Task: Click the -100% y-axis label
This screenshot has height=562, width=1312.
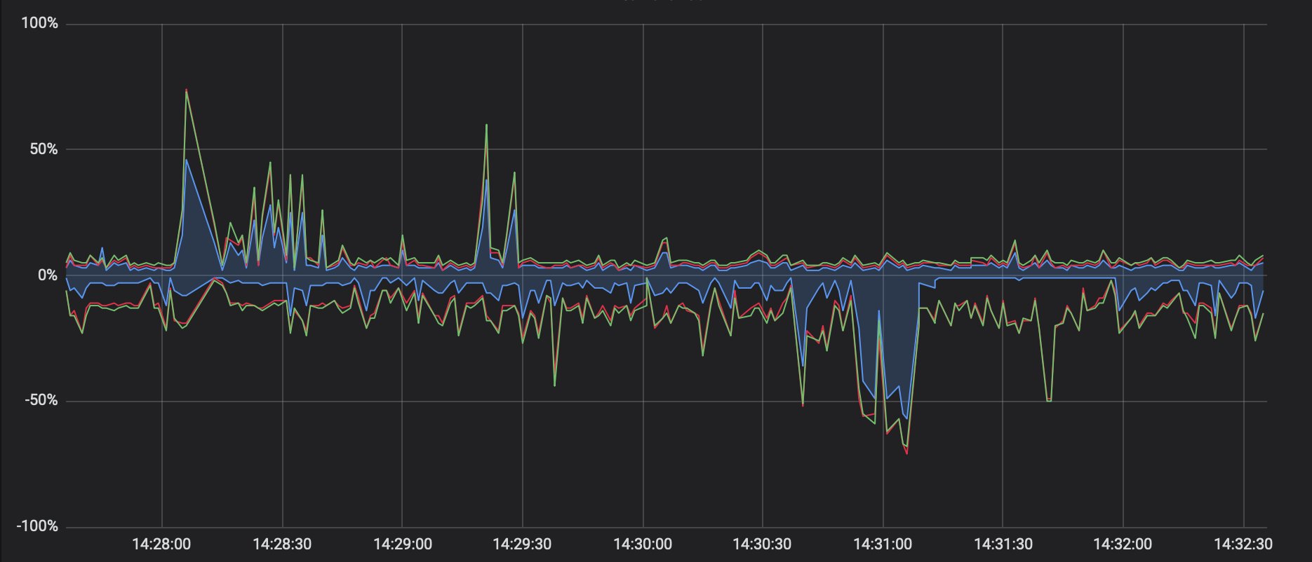Action: (37, 526)
